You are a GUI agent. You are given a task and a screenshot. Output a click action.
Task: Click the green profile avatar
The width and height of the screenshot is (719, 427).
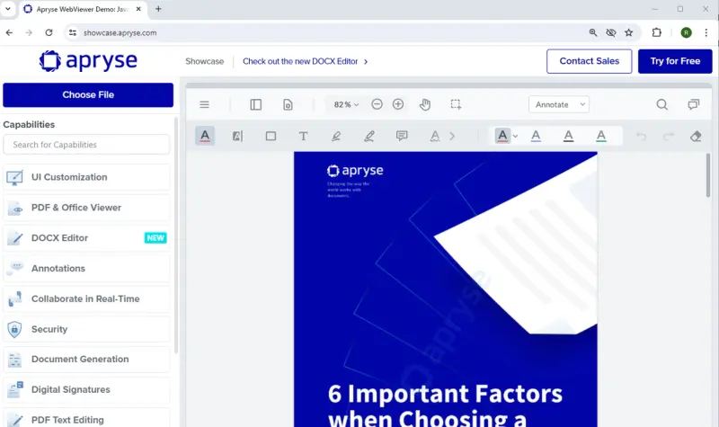[686, 32]
